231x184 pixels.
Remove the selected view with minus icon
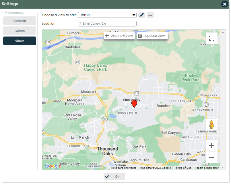point(150,15)
